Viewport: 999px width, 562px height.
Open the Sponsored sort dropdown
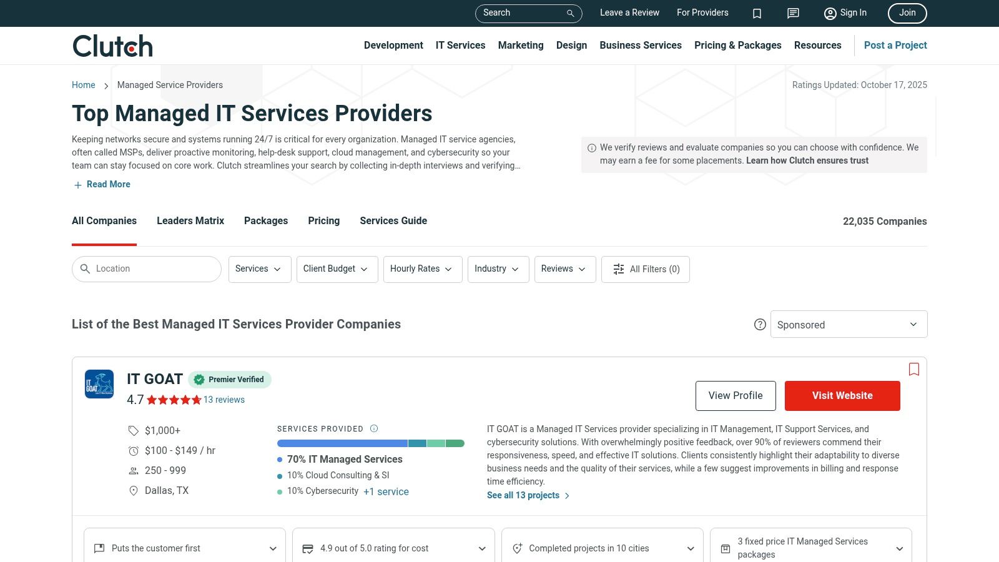click(x=849, y=325)
